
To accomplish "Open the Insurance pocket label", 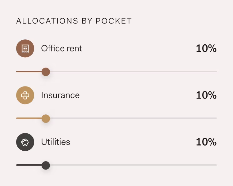I will (x=60, y=95).
